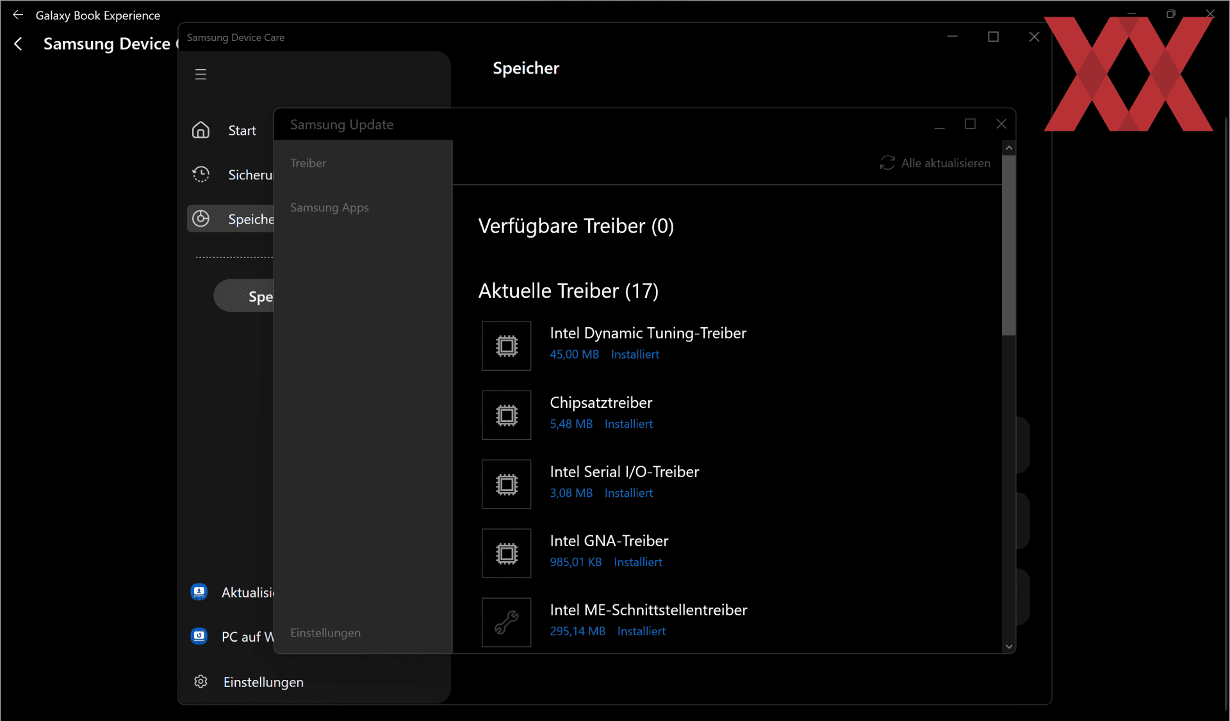
Task: Maximize the Samsung Update window
Action: point(970,124)
